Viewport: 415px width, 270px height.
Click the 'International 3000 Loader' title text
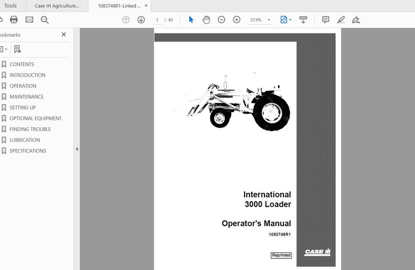[x=267, y=200]
